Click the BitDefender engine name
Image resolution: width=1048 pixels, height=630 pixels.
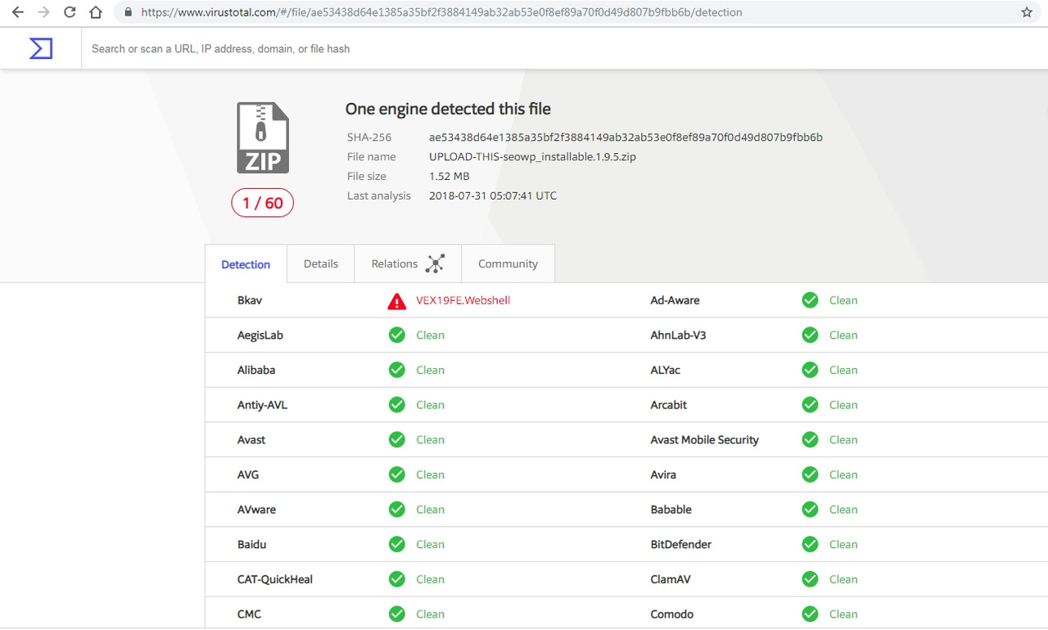(x=681, y=544)
